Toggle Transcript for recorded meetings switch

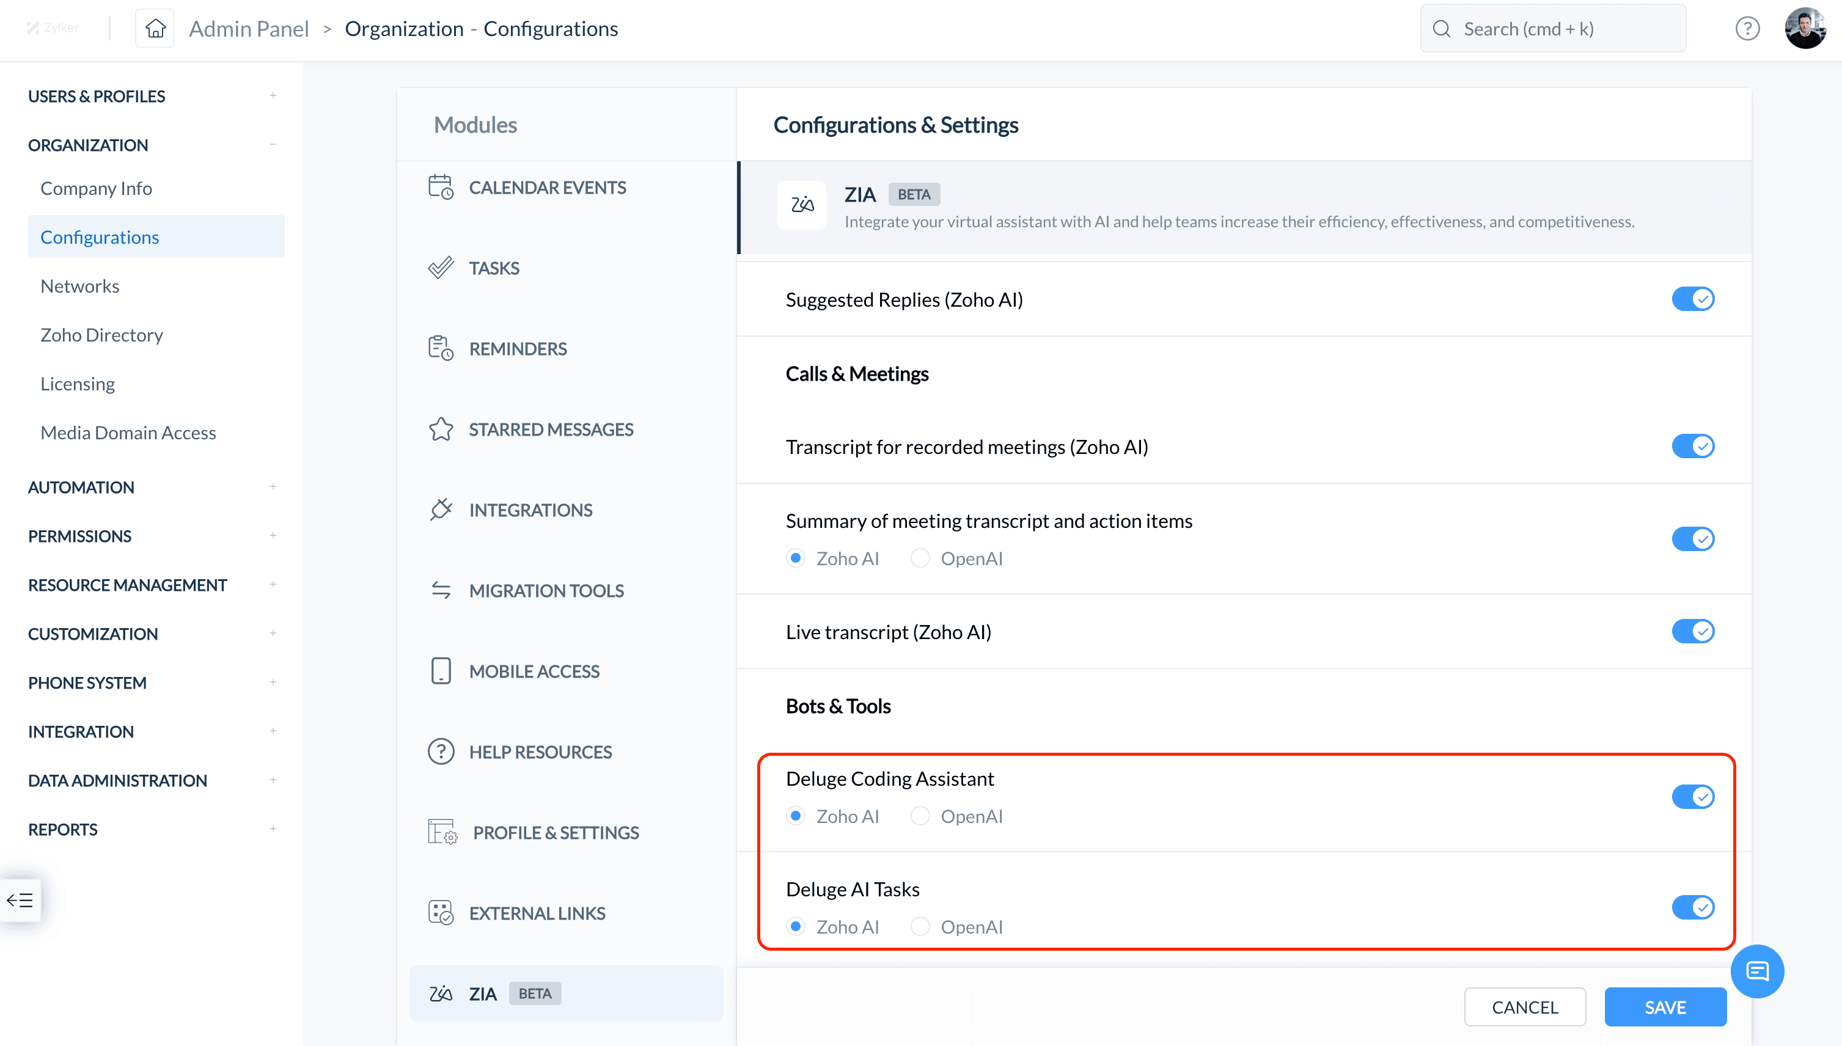click(x=1692, y=446)
